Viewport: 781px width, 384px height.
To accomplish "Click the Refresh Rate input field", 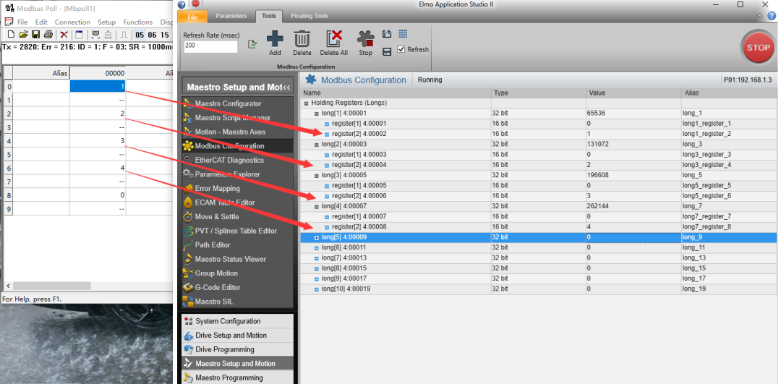I will point(210,46).
